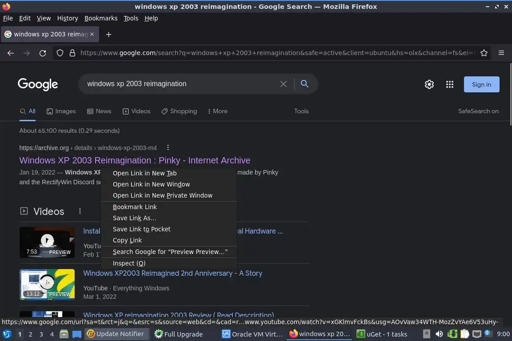Play the 7:53 video preview thumbnail
This screenshot has height=341, width=512.
(48, 242)
